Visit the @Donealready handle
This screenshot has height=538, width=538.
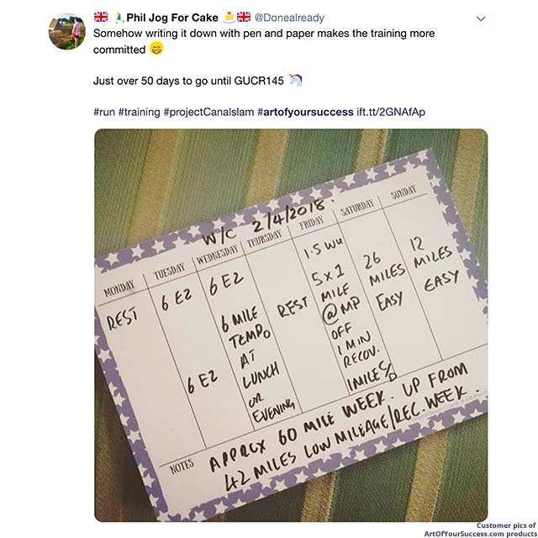(289, 18)
